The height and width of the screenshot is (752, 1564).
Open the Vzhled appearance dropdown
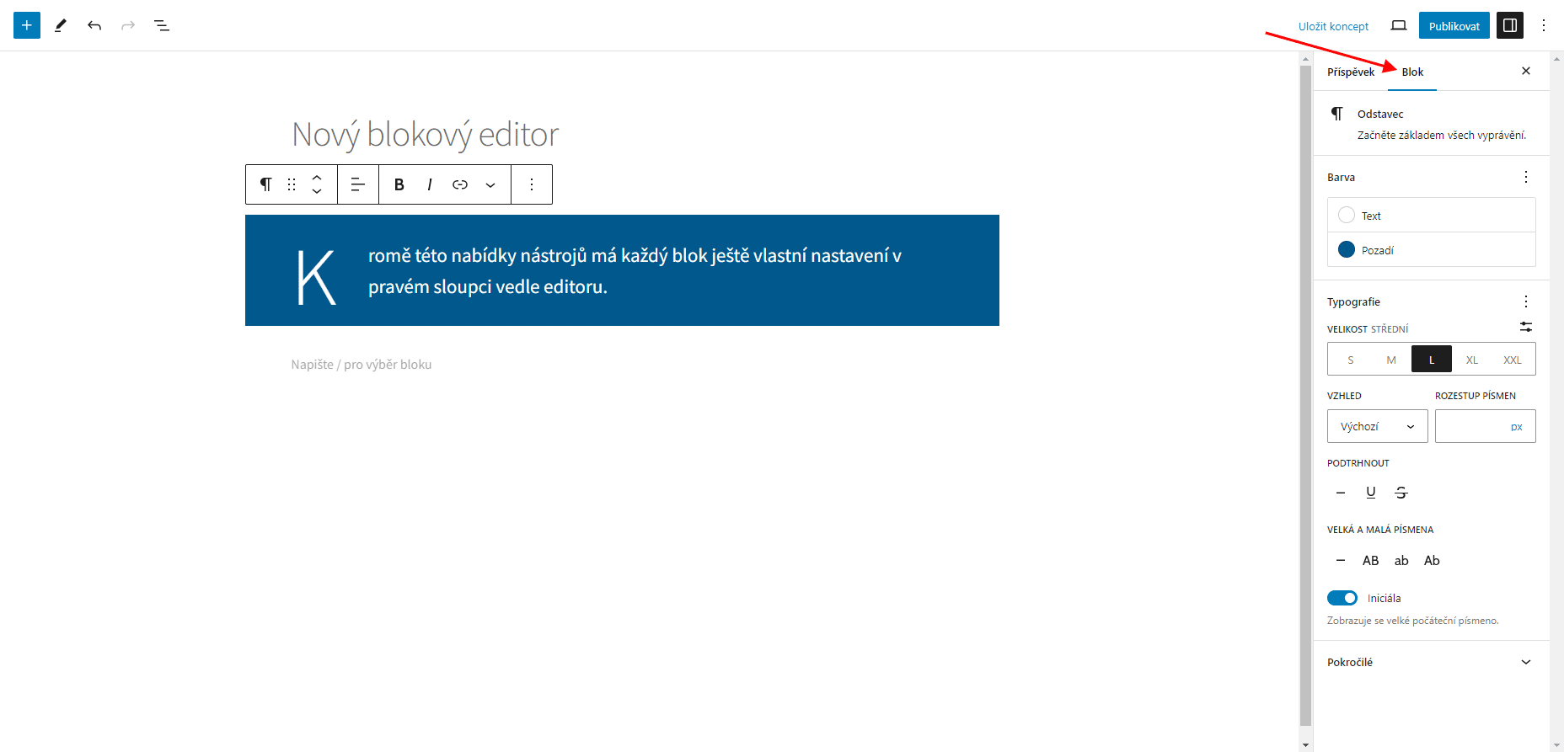(1378, 426)
